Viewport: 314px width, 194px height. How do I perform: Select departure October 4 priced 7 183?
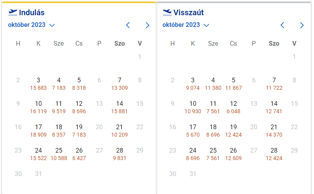(59, 84)
